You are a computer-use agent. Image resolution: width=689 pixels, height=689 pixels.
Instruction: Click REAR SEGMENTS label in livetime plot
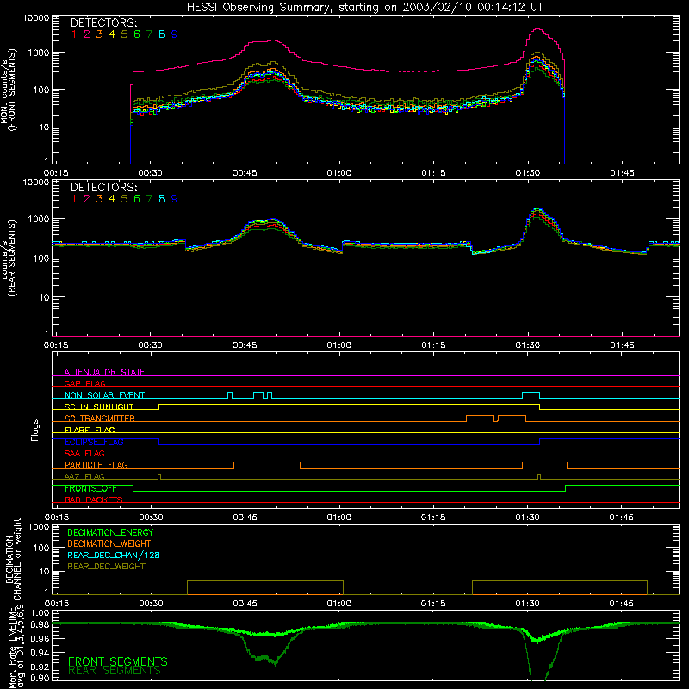click(x=115, y=671)
